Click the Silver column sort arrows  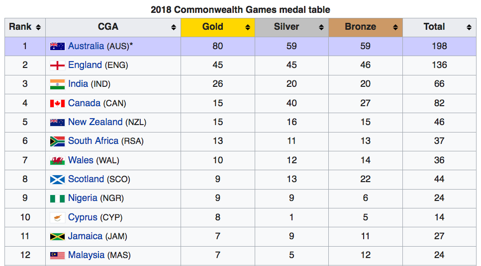coord(321,27)
